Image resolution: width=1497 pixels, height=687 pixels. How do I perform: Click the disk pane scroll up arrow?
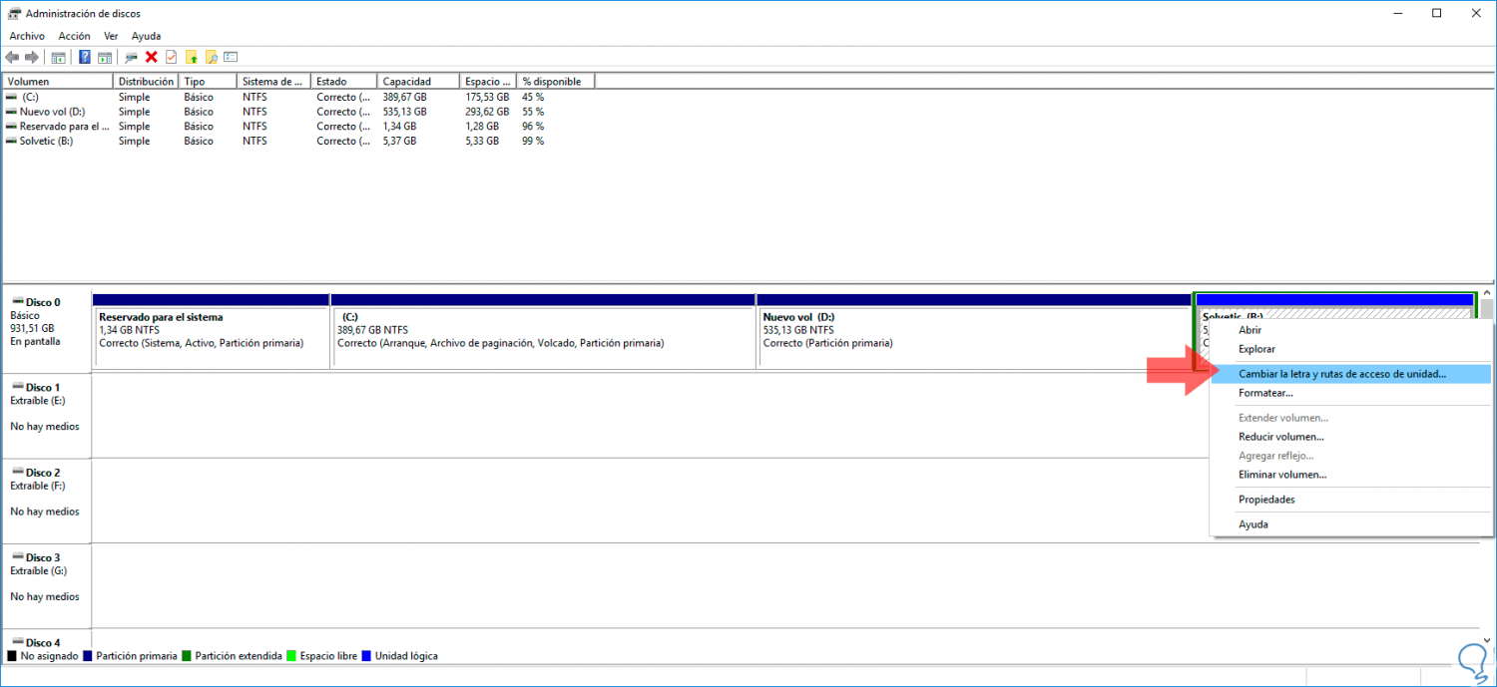1487,293
